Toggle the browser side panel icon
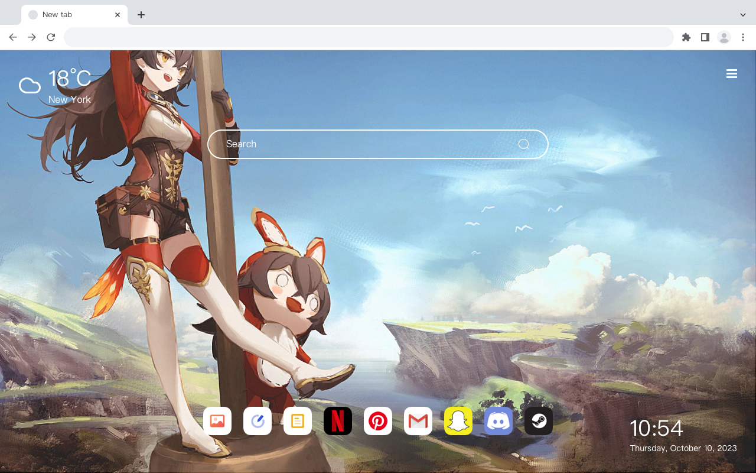 click(705, 37)
